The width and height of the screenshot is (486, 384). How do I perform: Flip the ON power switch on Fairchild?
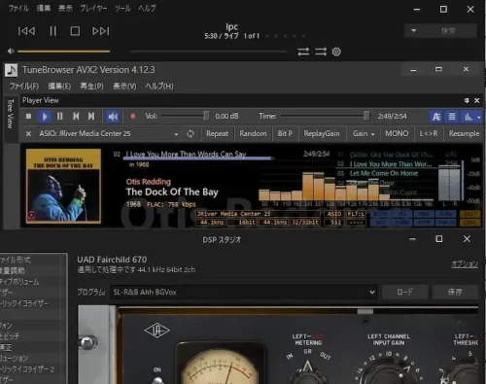tap(157, 380)
